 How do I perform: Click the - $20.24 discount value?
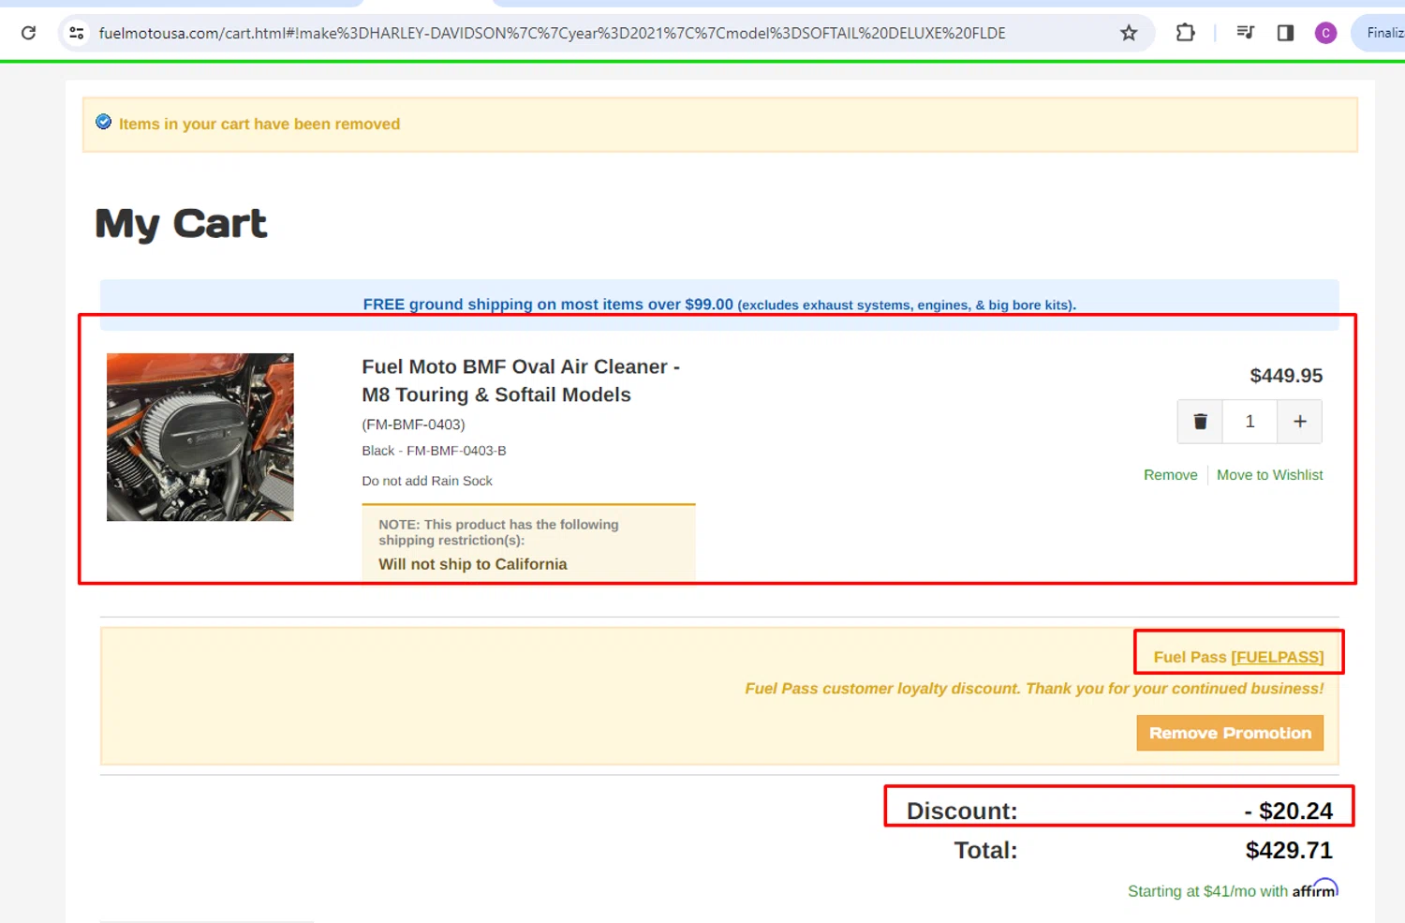point(1289,811)
